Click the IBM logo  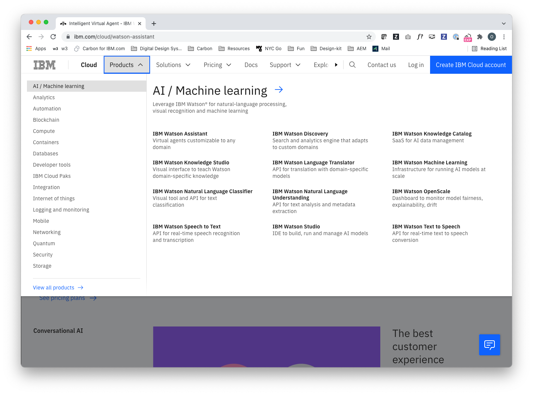click(x=45, y=65)
